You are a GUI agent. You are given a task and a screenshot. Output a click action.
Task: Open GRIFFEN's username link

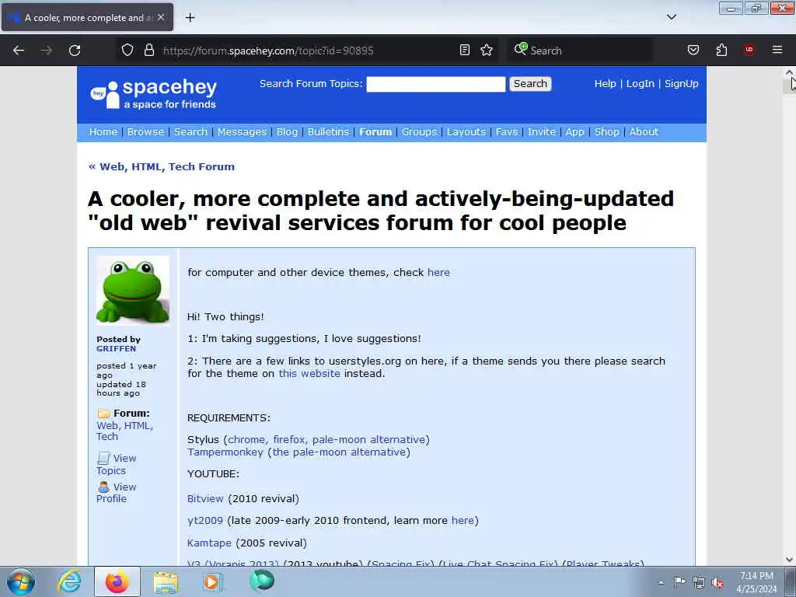pyautogui.click(x=117, y=349)
